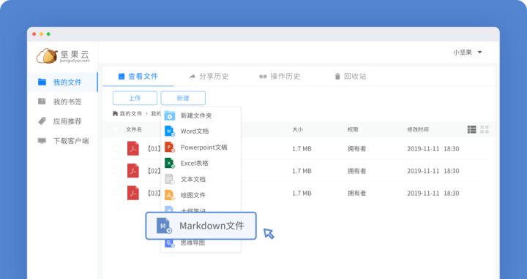Click the 坚果云 acorn logo
The height and width of the screenshot is (279, 527).
pyautogui.click(x=63, y=56)
